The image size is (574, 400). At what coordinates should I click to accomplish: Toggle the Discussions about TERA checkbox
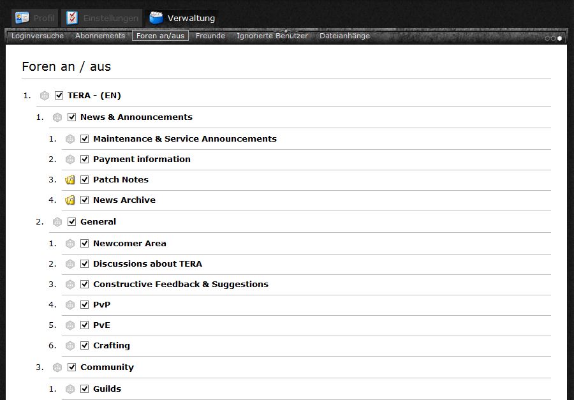tap(85, 264)
